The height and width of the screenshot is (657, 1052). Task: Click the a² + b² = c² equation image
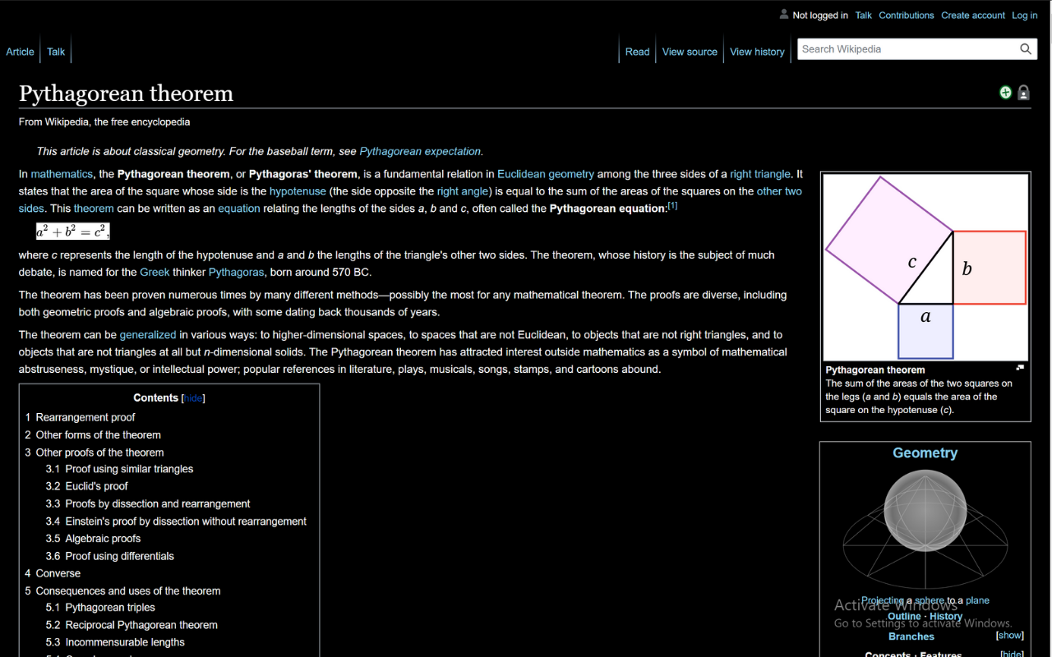72,231
